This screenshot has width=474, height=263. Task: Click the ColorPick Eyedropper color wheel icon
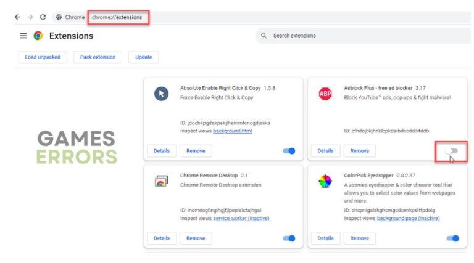coord(325,181)
